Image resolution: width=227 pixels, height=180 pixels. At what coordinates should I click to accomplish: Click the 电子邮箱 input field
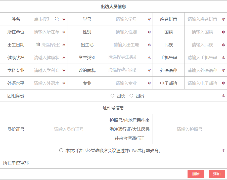click(202, 83)
